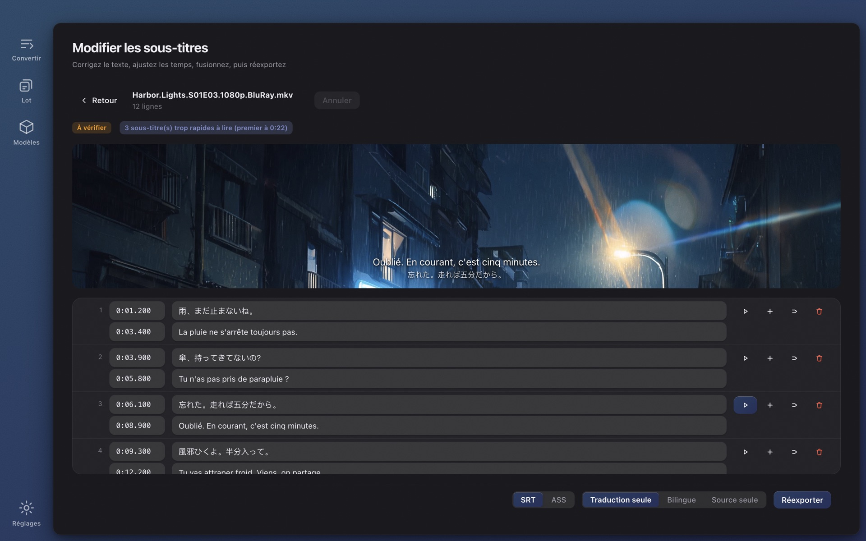Merge subtitle line 3 with next
This screenshot has width=866, height=541.
(794, 405)
